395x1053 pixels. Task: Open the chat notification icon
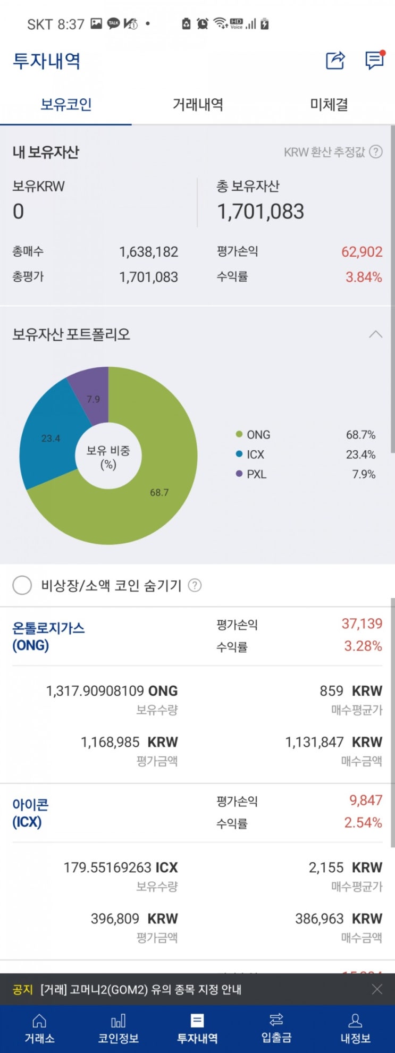click(374, 61)
